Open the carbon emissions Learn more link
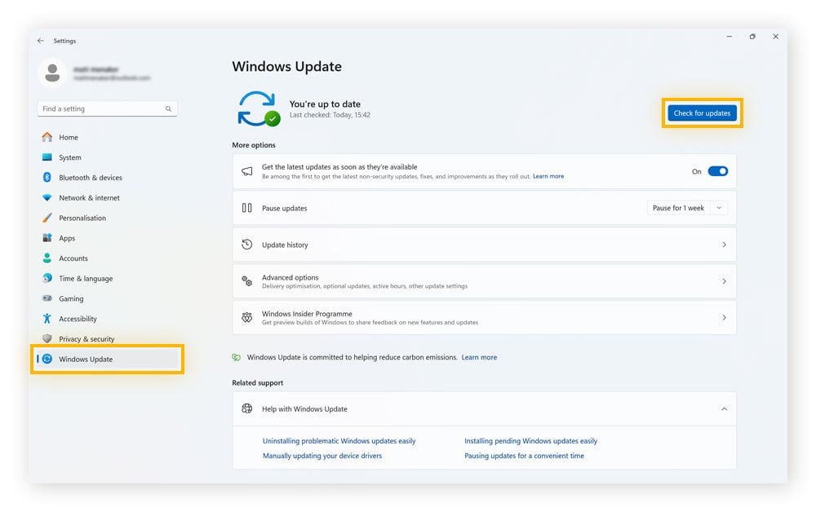Viewport: 816px width, 512px height. pos(479,357)
